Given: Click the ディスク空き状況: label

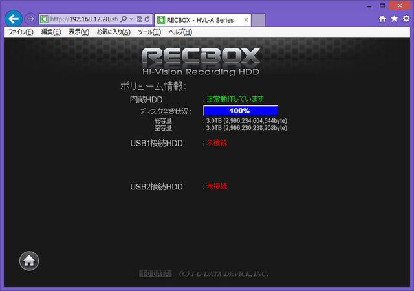Looking at the screenshot, I should pos(166,111).
